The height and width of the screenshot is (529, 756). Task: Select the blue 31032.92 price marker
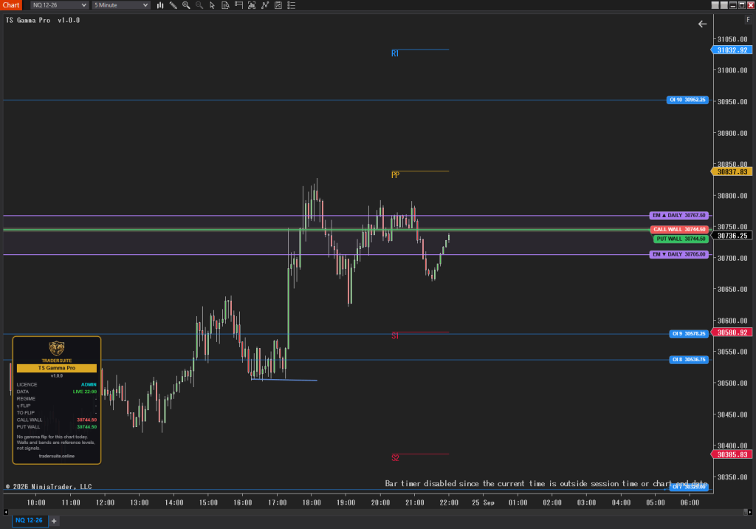(x=732, y=50)
